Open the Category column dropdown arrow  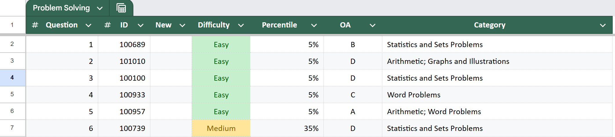tap(603, 25)
